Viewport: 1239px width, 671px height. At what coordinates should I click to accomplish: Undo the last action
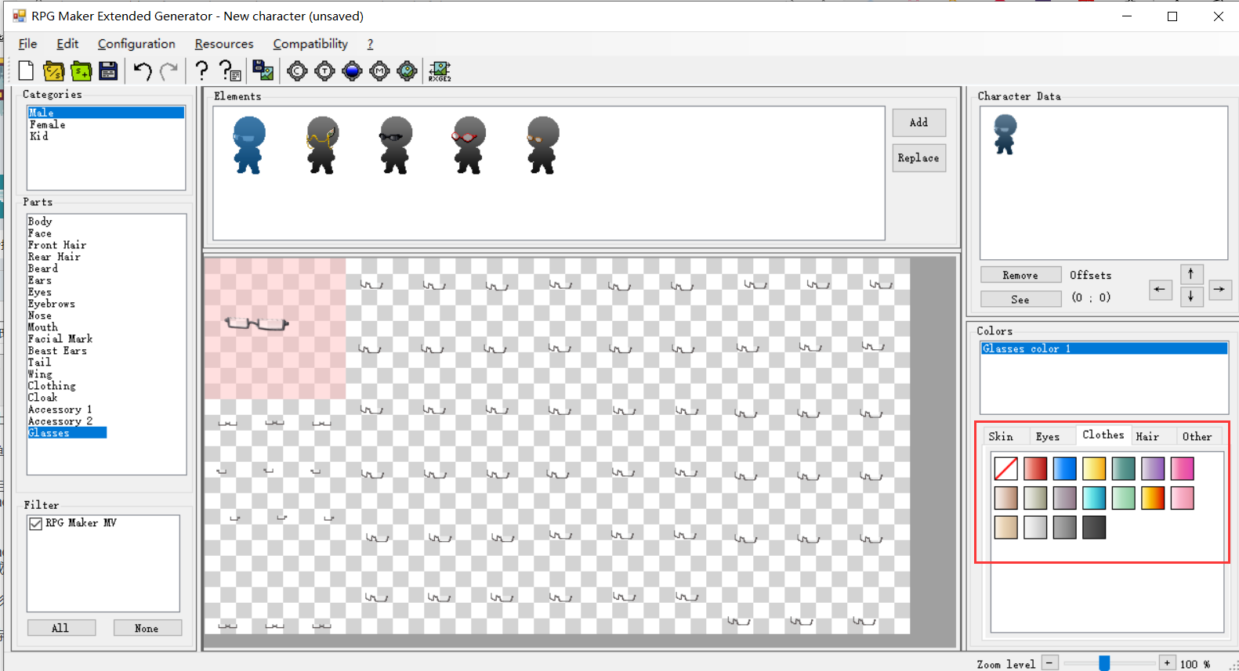(x=142, y=71)
